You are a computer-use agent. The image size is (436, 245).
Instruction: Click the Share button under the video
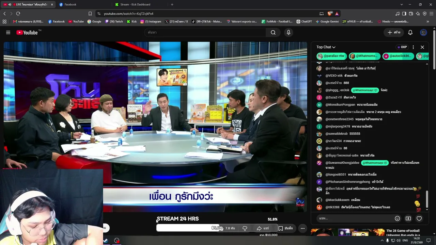coord(263,228)
